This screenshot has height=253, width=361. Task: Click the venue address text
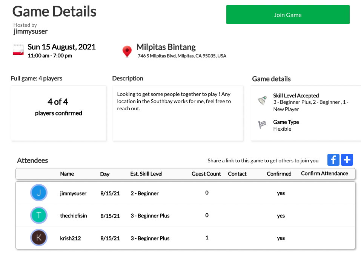point(182,56)
